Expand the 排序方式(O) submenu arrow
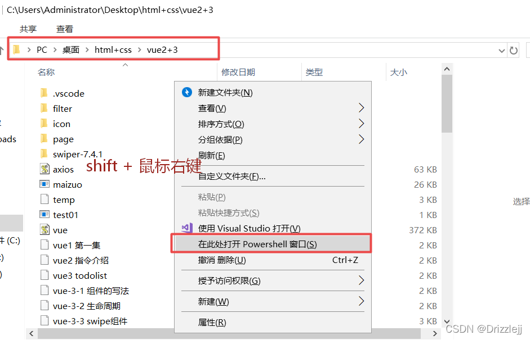 [x=362, y=124]
